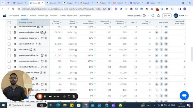Open a new browser tab

click(x=164, y=3)
